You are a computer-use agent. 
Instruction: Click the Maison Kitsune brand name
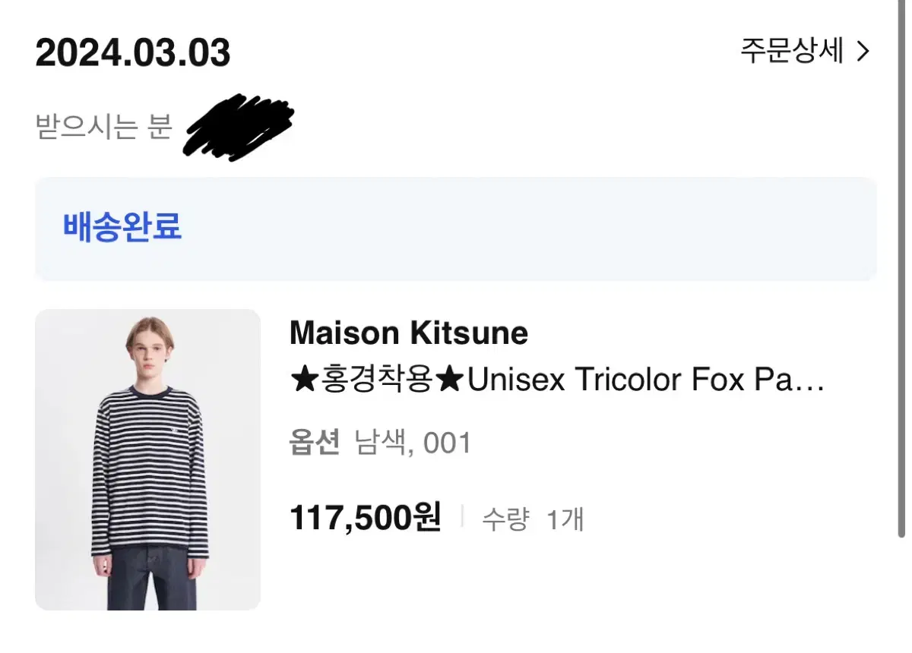pos(409,333)
